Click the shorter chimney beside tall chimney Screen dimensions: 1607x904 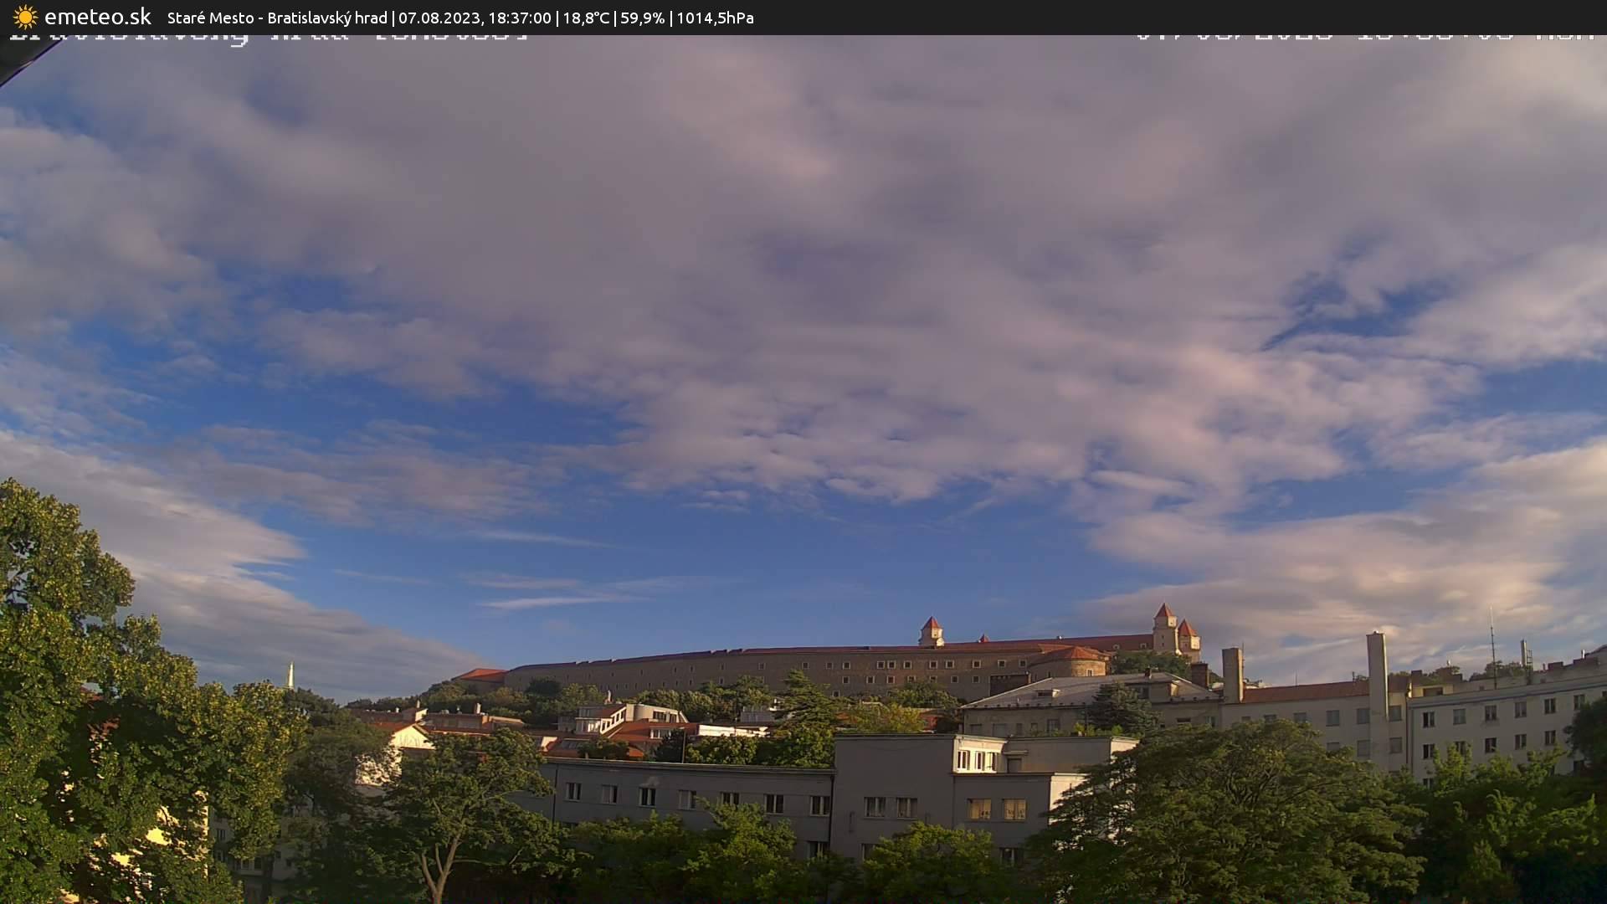tap(1231, 672)
